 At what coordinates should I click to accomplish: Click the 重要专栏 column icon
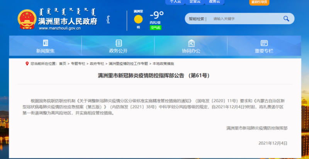(264, 43)
